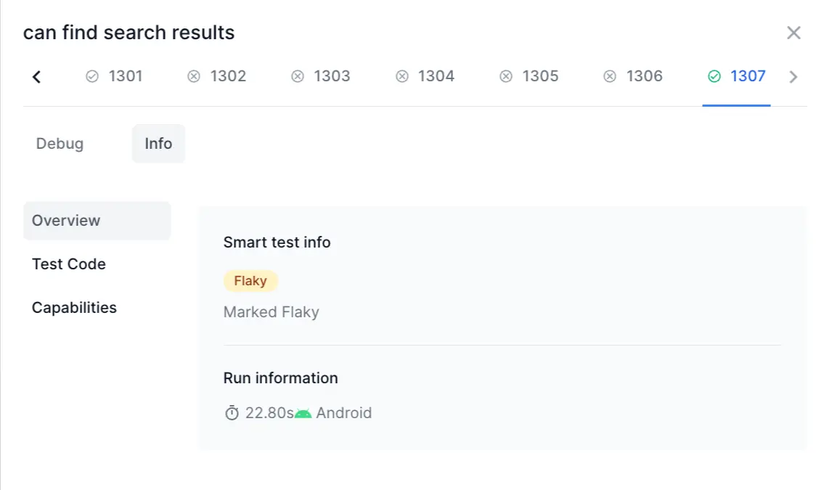Click the stopwatch duration icon
The height and width of the screenshot is (490, 832).
pyautogui.click(x=232, y=413)
